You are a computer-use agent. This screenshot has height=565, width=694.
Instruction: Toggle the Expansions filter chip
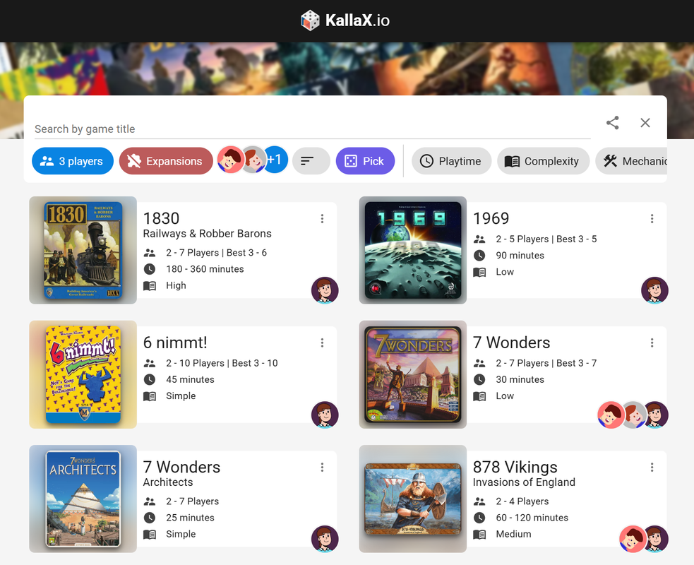point(166,161)
